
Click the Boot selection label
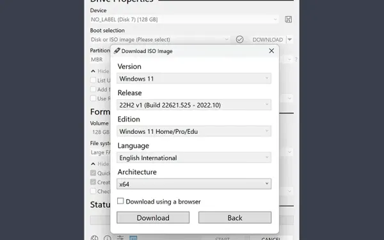[x=108, y=30]
